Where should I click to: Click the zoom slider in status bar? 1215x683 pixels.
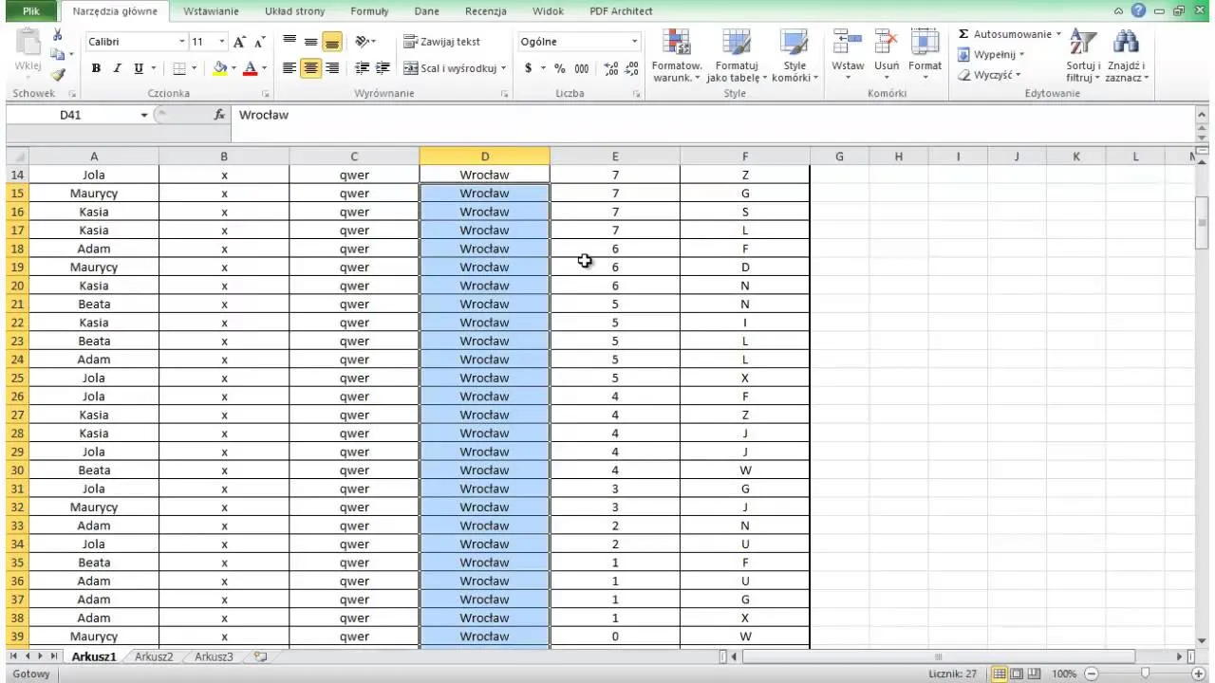tap(1145, 674)
